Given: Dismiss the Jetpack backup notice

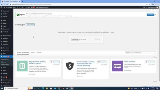Looking at the screenshot, I should point(155,15).
